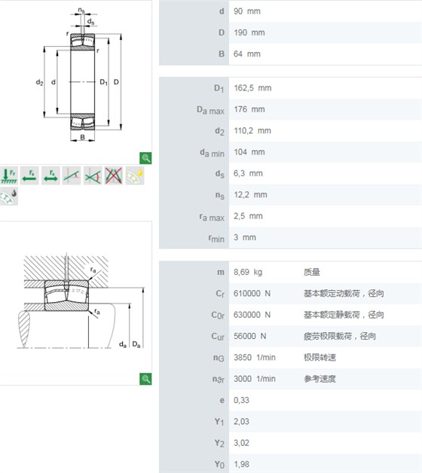The image size is (422, 473).
Task: Click the dynamic angular misalignment icon
Action: point(93,175)
